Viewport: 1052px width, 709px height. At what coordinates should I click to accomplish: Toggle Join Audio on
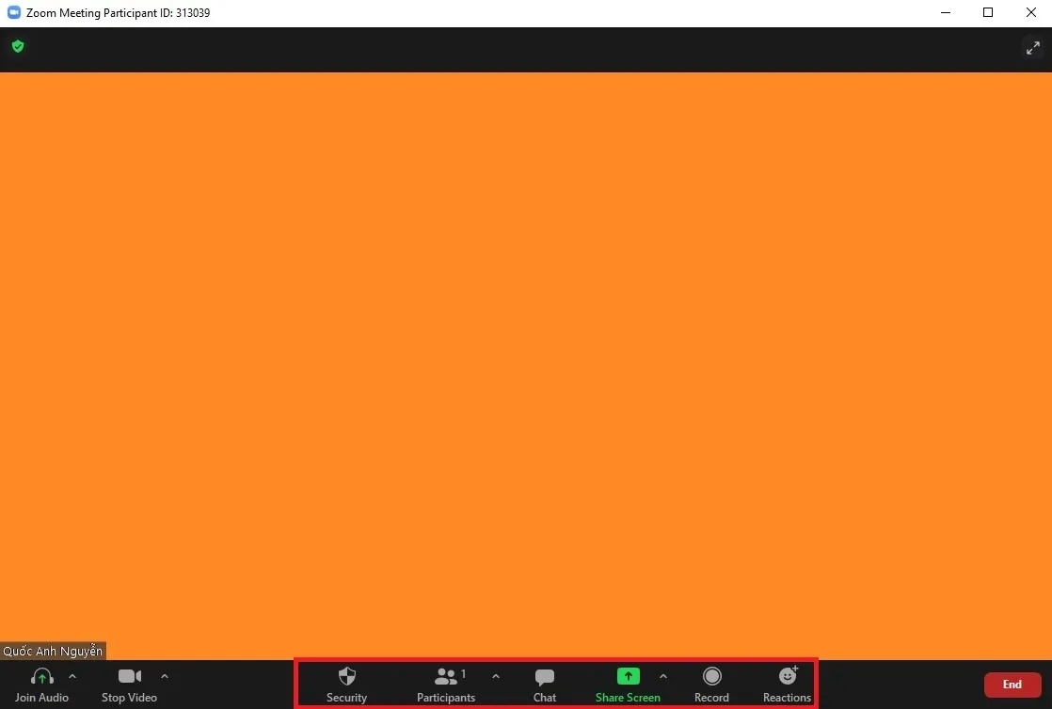pyautogui.click(x=41, y=684)
